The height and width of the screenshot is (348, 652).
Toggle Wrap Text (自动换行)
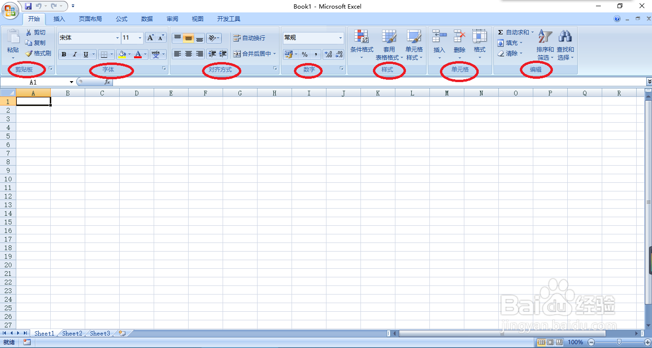pos(249,38)
